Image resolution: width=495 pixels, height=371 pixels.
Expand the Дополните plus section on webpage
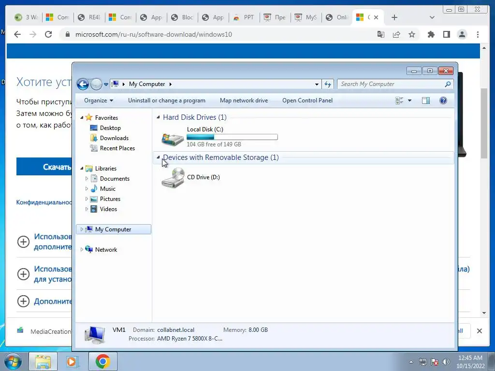[23, 301]
